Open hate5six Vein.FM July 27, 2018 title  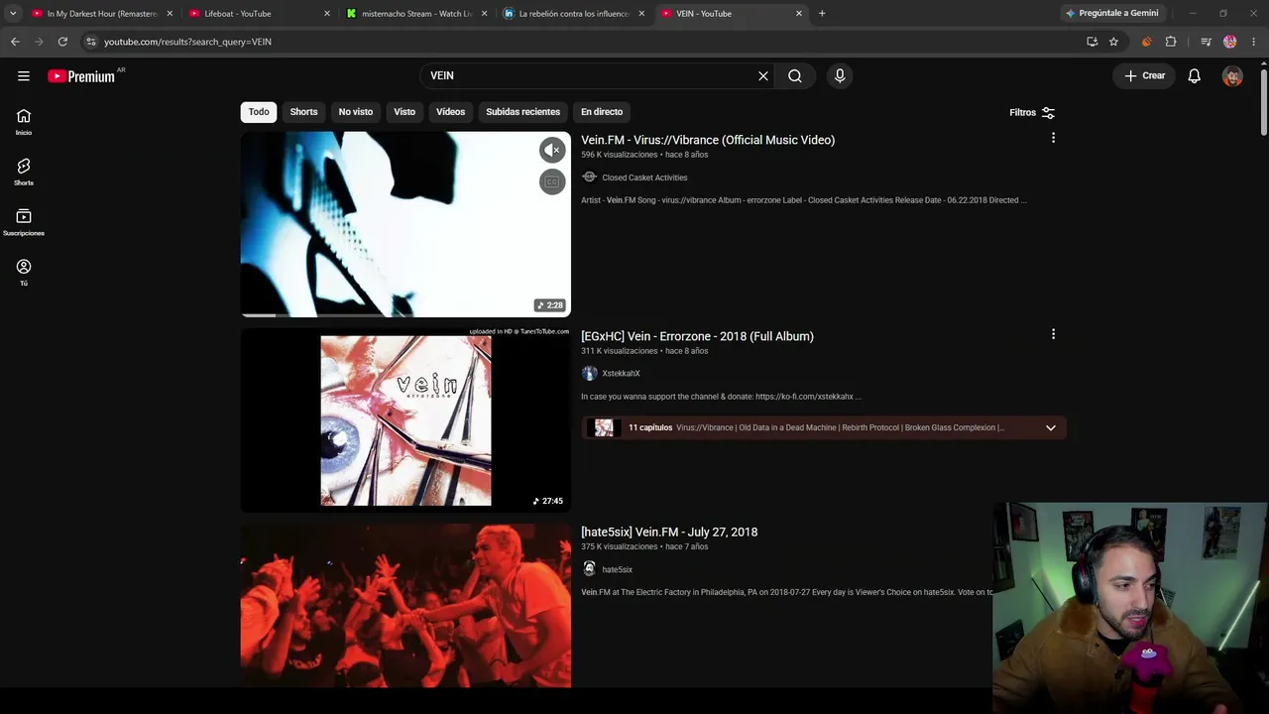pos(669,532)
